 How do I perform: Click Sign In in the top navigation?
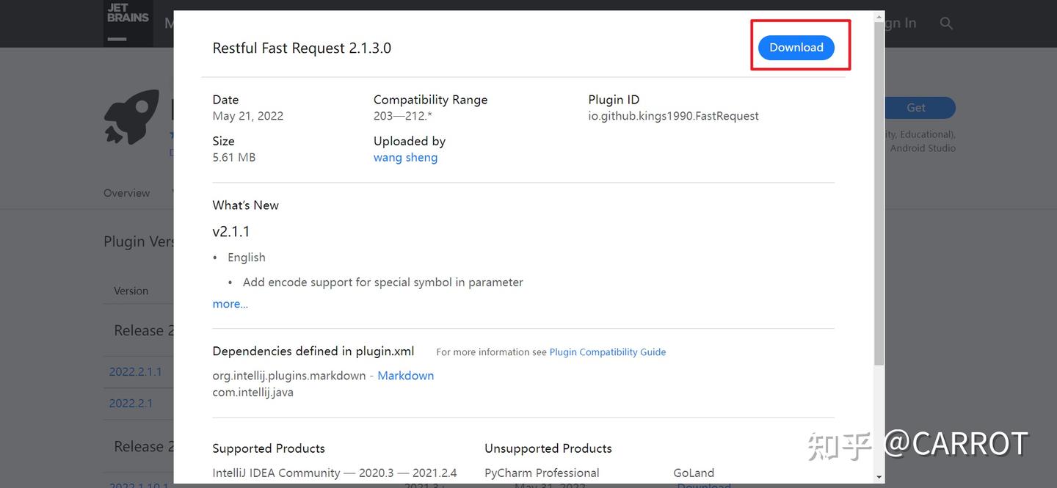pyautogui.click(x=899, y=23)
